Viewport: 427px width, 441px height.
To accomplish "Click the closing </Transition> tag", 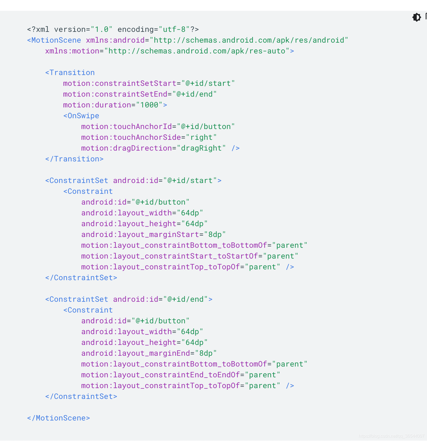I will (74, 159).
